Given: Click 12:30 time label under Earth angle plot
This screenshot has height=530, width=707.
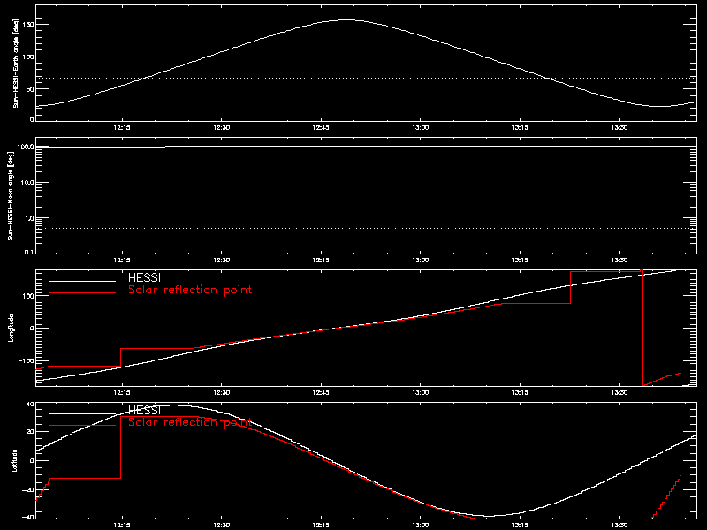Looking at the screenshot, I should tap(222, 127).
